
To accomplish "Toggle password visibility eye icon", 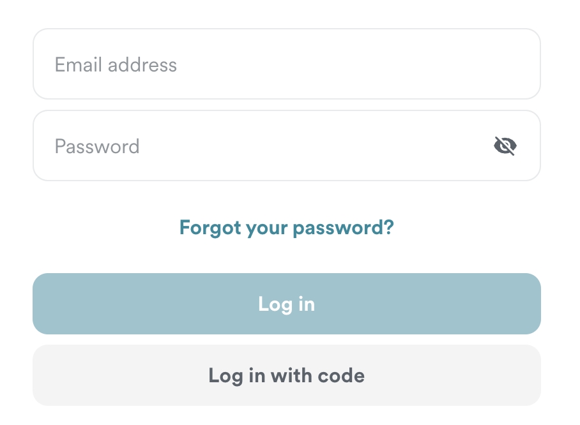I will pyautogui.click(x=505, y=146).
